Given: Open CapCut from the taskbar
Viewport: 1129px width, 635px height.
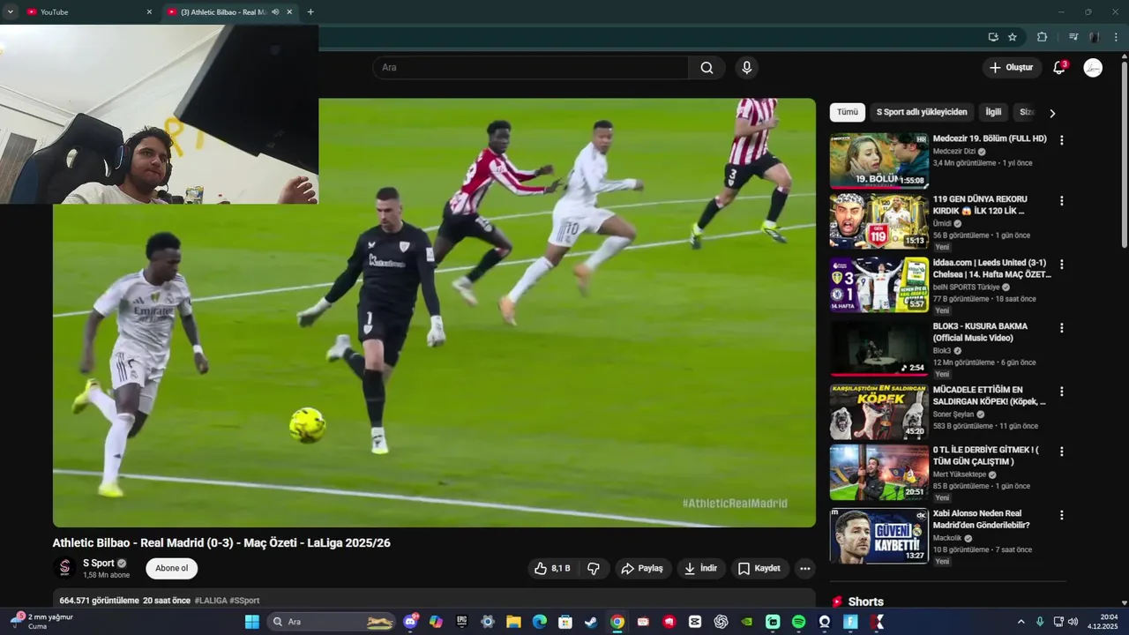Looking at the screenshot, I should pyautogui.click(x=695, y=622).
